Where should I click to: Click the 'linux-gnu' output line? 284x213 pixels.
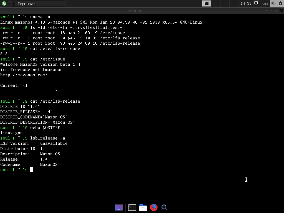[x=11, y=133]
